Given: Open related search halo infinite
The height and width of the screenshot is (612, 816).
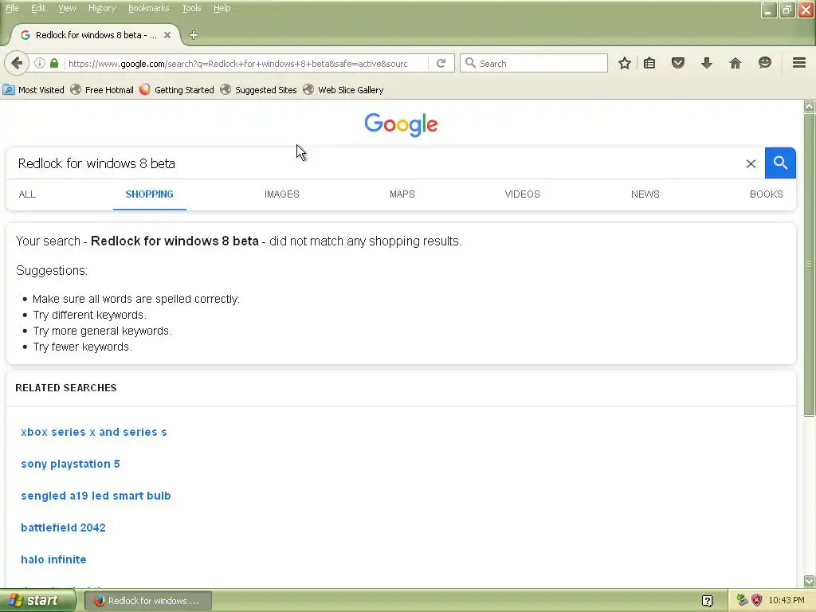Looking at the screenshot, I should pyautogui.click(x=53, y=559).
